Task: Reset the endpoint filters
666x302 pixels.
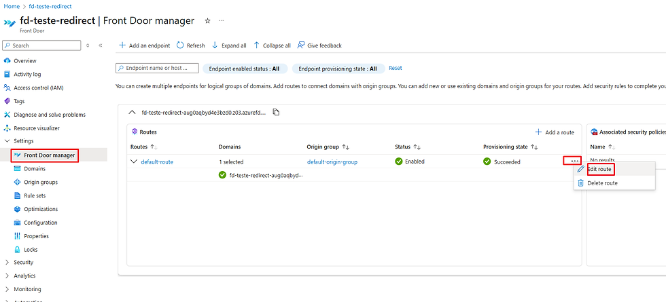Action: [396, 68]
